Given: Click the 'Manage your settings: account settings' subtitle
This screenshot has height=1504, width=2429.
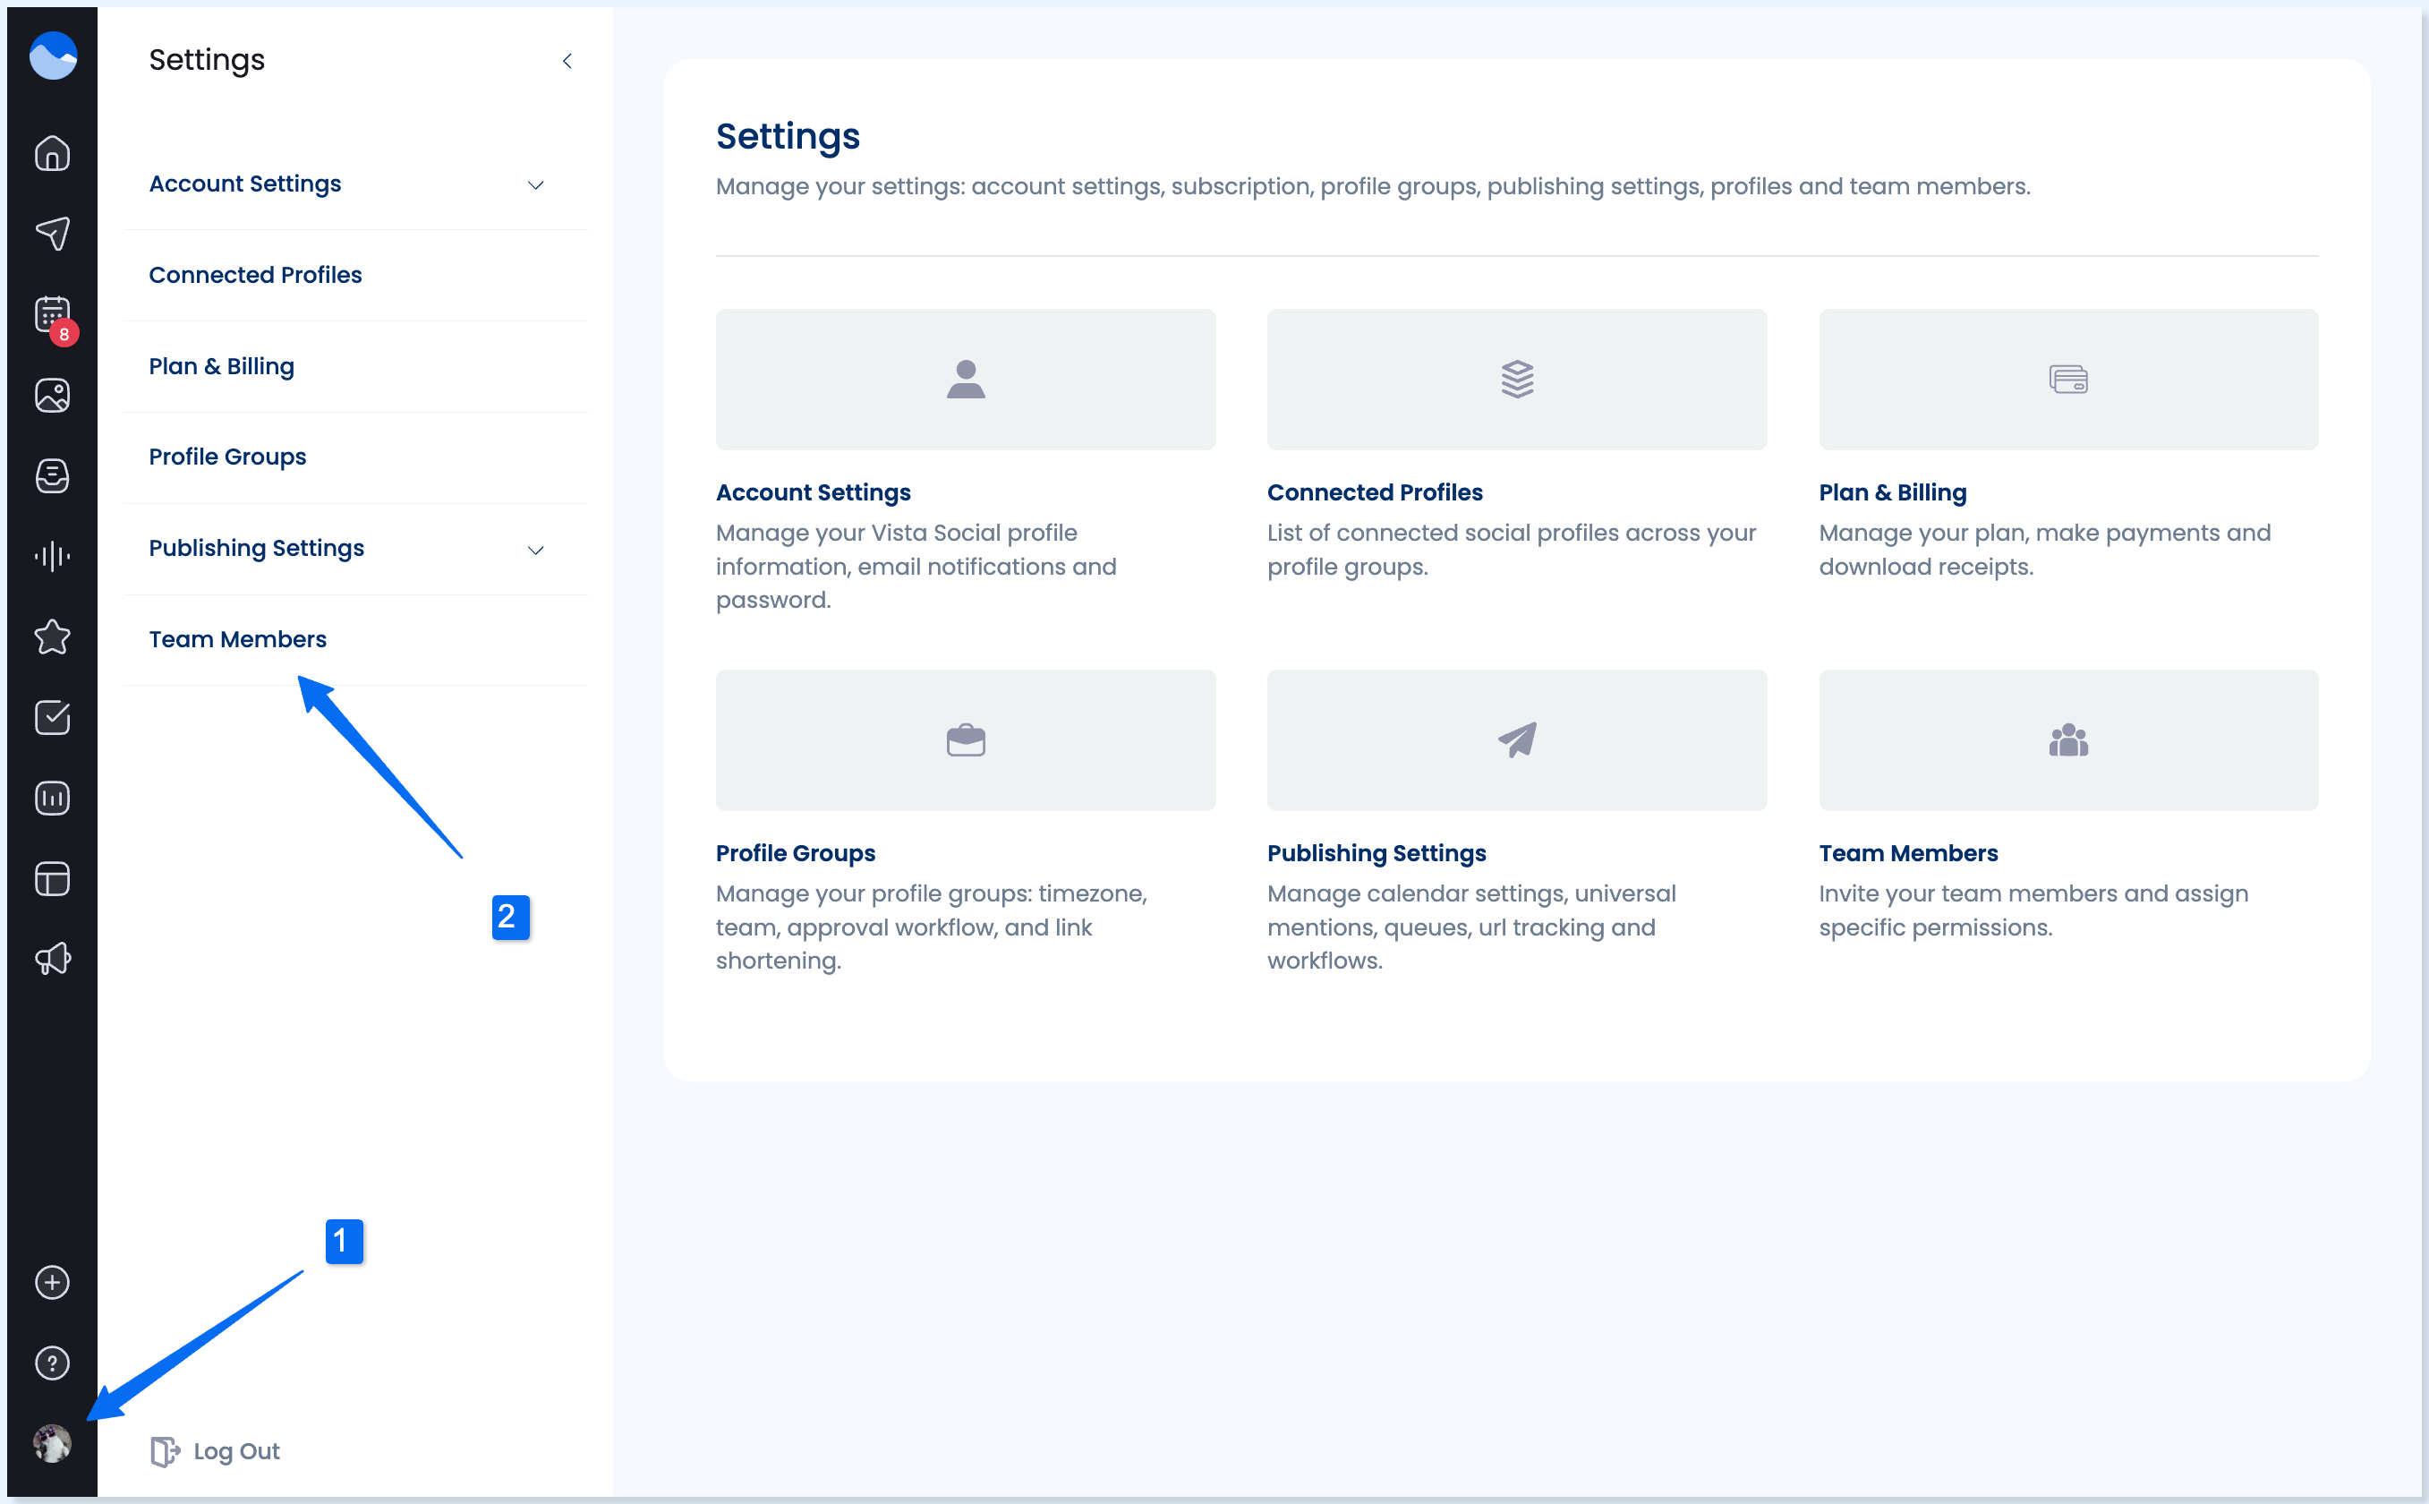Looking at the screenshot, I should click(1373, 187).
